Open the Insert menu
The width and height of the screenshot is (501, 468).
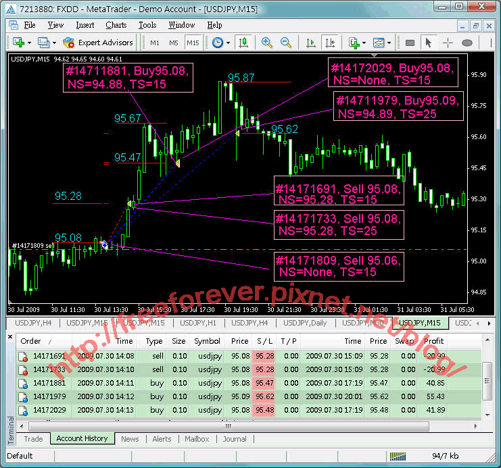85,25
